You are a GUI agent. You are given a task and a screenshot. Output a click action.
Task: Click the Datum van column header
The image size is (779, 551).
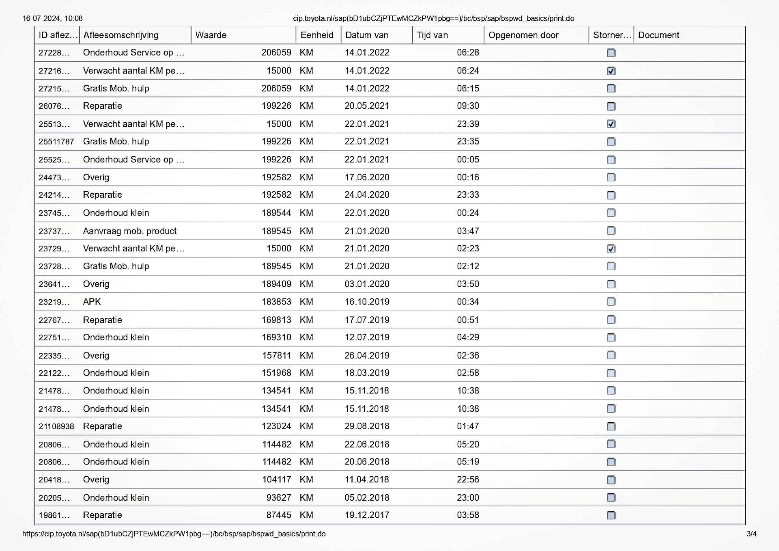(377, 35)
